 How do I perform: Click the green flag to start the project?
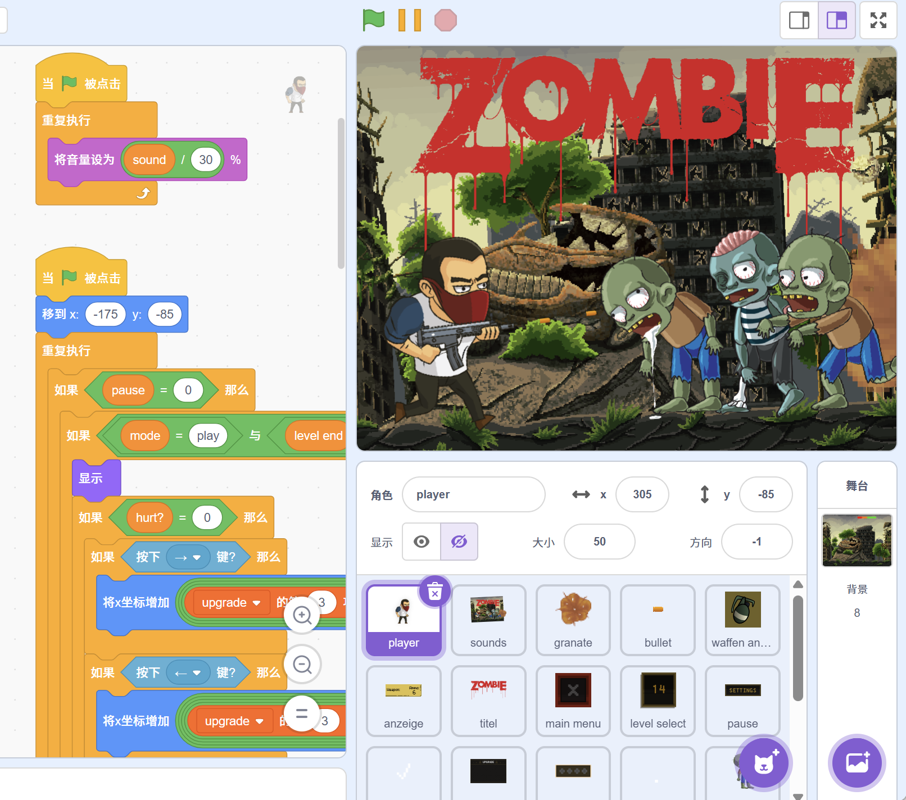click(374, 20)
